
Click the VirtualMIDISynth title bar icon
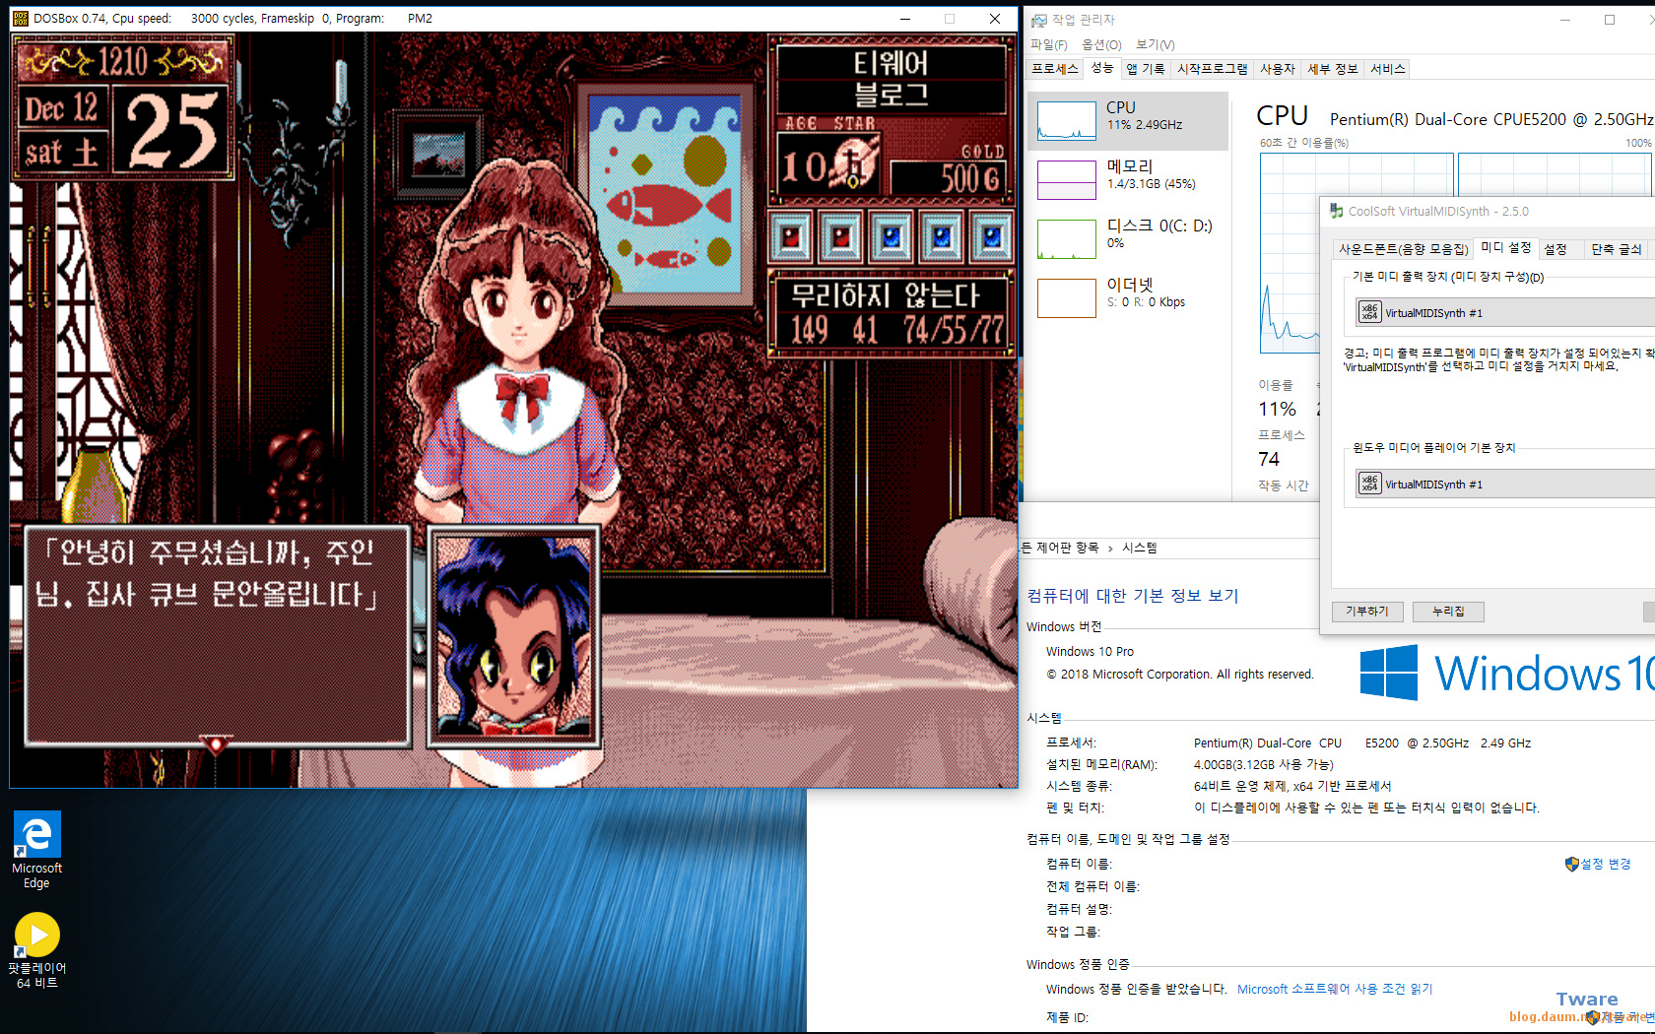[x=1337, y=211]
